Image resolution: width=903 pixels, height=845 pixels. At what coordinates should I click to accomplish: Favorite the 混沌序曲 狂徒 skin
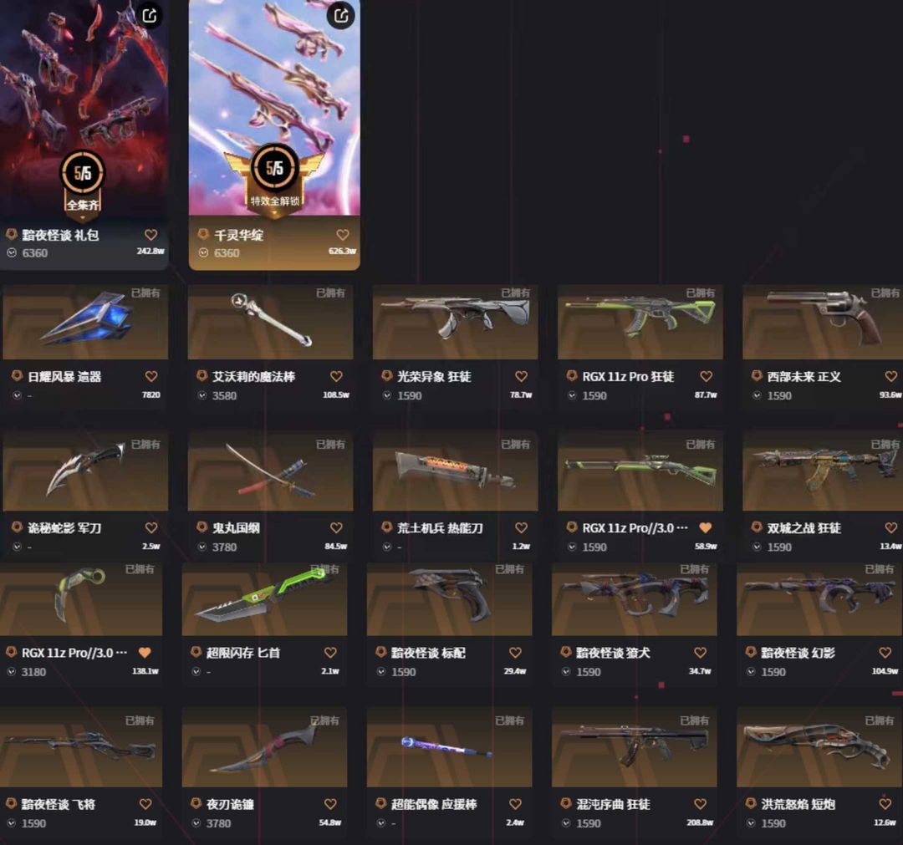pyautogui.click(x=701, y=803)
